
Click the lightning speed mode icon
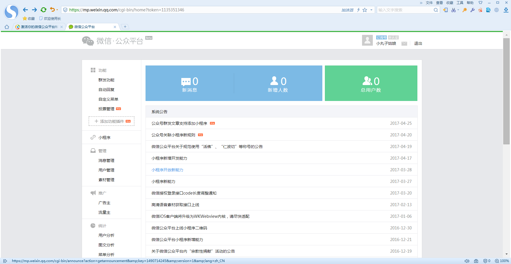pos(358,10)
